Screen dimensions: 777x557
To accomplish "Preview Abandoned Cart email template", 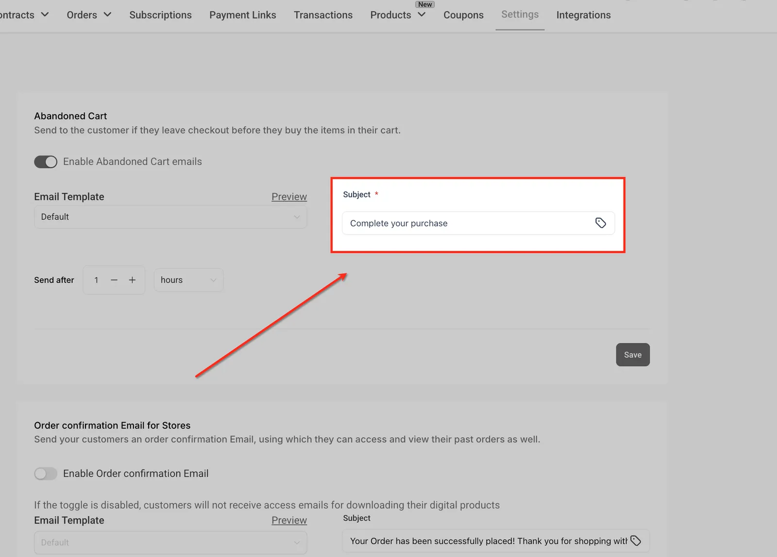I will pyautogui.click(x=289, y=197).
